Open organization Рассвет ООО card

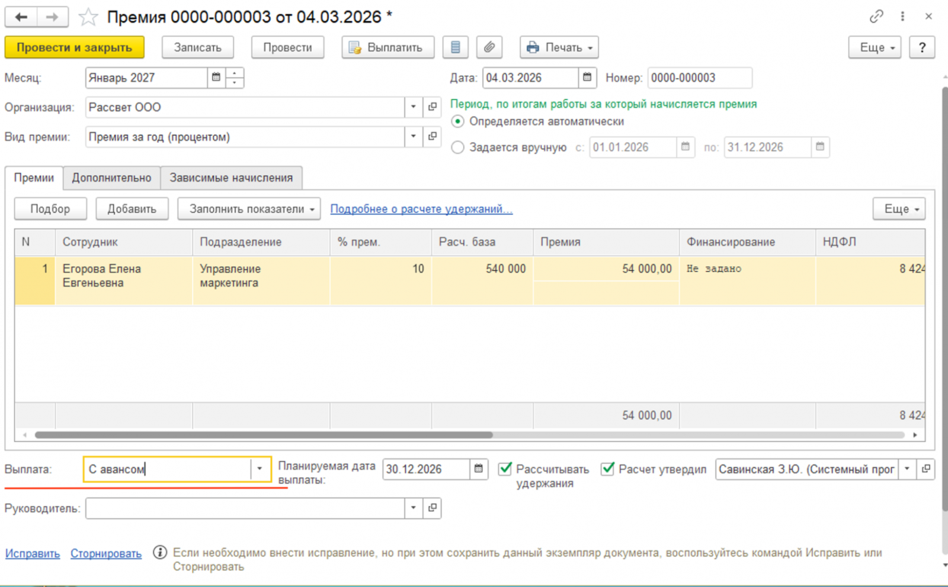click(433, 107)
